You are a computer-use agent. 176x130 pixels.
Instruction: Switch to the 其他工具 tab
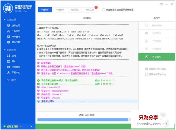click(90, 10)
